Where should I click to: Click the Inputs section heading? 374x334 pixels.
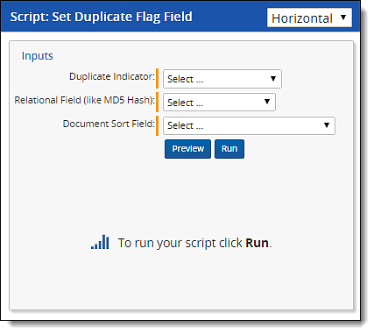pos(38,55)
